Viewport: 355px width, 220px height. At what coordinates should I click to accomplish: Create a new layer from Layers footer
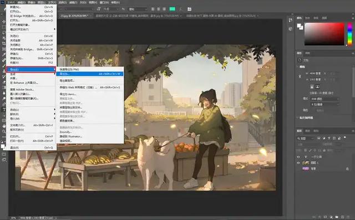click(342, 217)
